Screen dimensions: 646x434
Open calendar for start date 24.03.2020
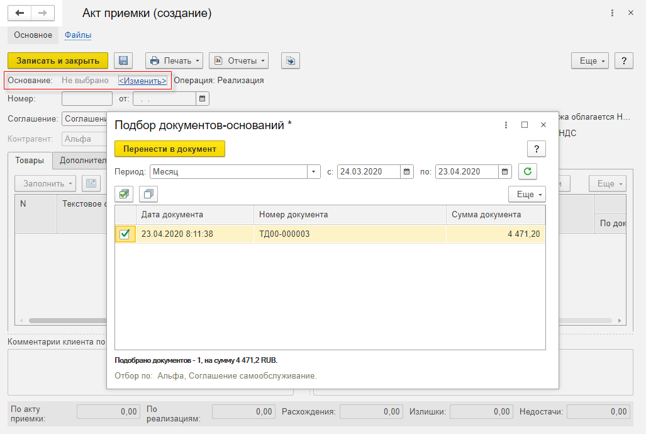point(408,171)
